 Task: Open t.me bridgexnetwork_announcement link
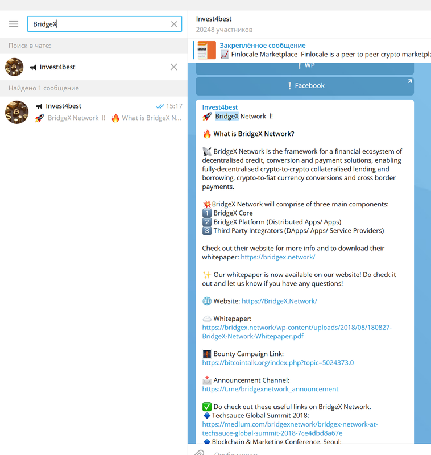click(x=270, y=389)
